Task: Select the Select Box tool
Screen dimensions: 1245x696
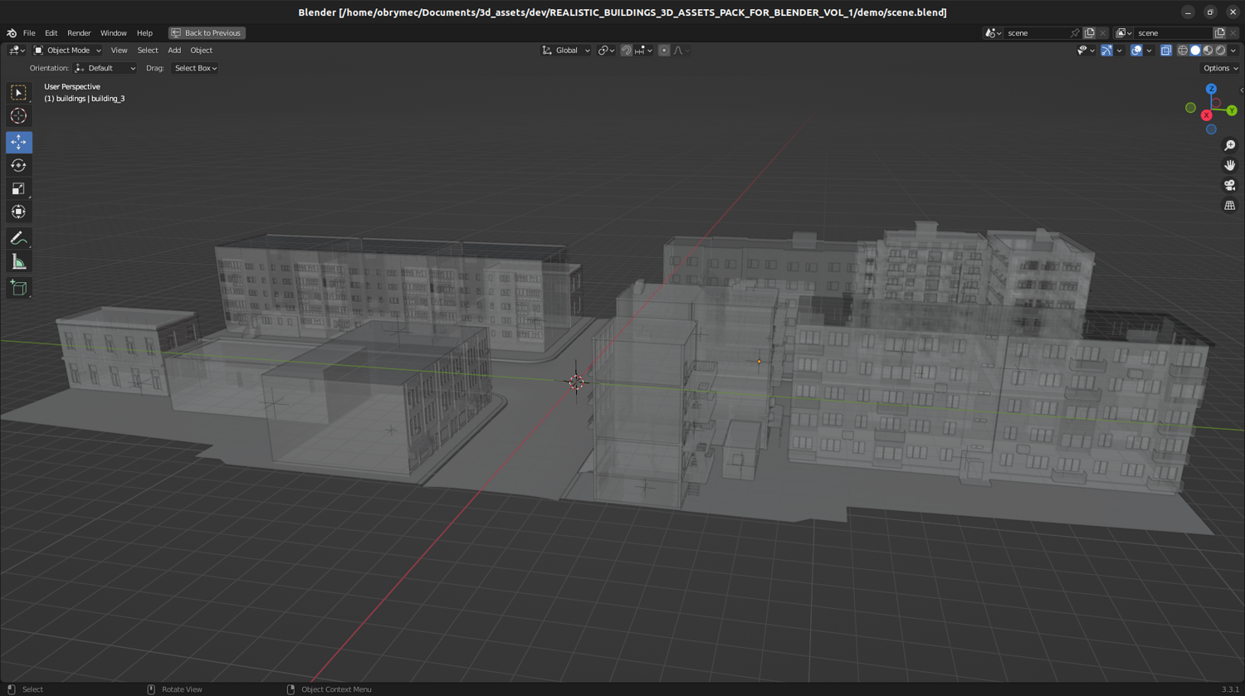Action: pyautogui.click(x=18, y=93)
